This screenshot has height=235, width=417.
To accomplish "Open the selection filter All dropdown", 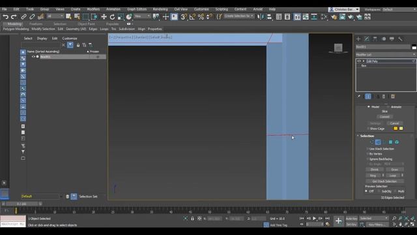I will [x=55, y=16].
